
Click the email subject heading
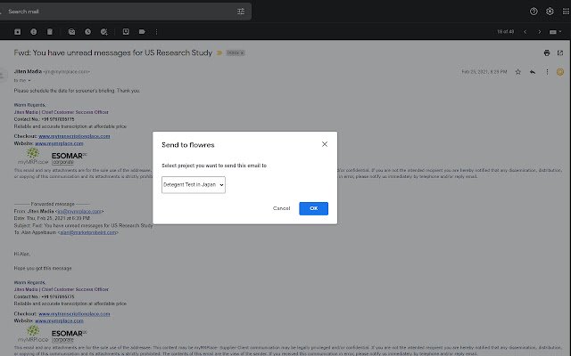[x=113, y=53]
